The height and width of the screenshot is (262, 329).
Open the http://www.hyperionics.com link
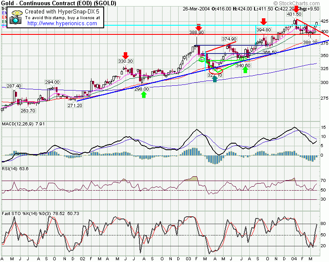(62, 23)
